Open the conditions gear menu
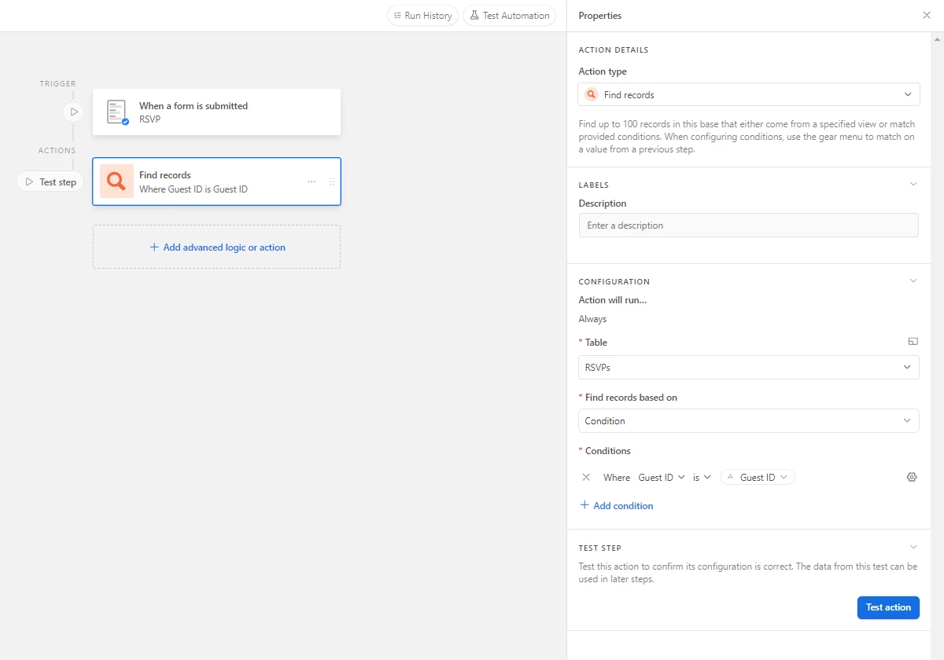This screenshot has height=660, width=944. click(x=912, y=477)
